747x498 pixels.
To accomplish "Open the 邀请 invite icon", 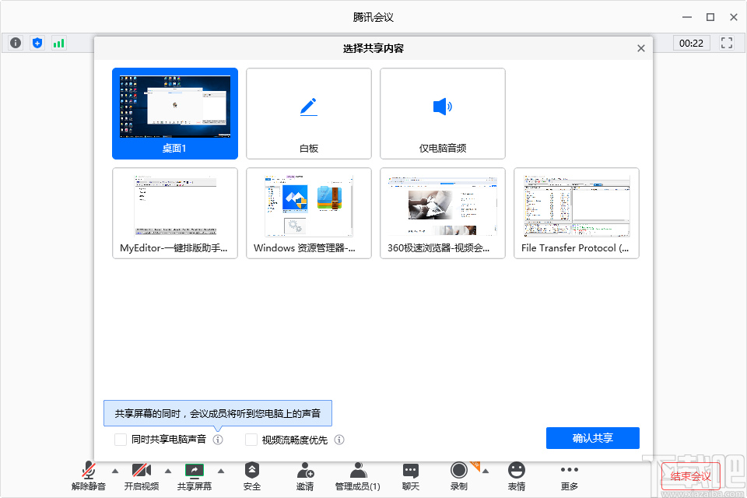I will point(305,476).
